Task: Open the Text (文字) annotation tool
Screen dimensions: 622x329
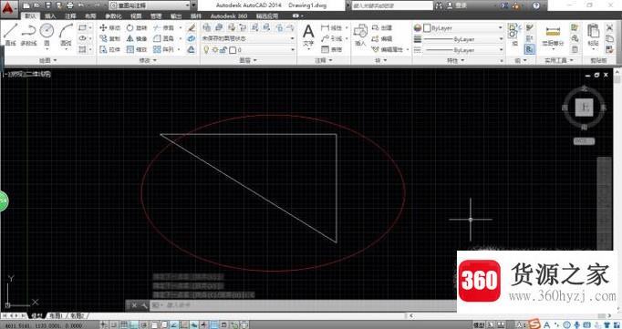Action: [308, 35]
